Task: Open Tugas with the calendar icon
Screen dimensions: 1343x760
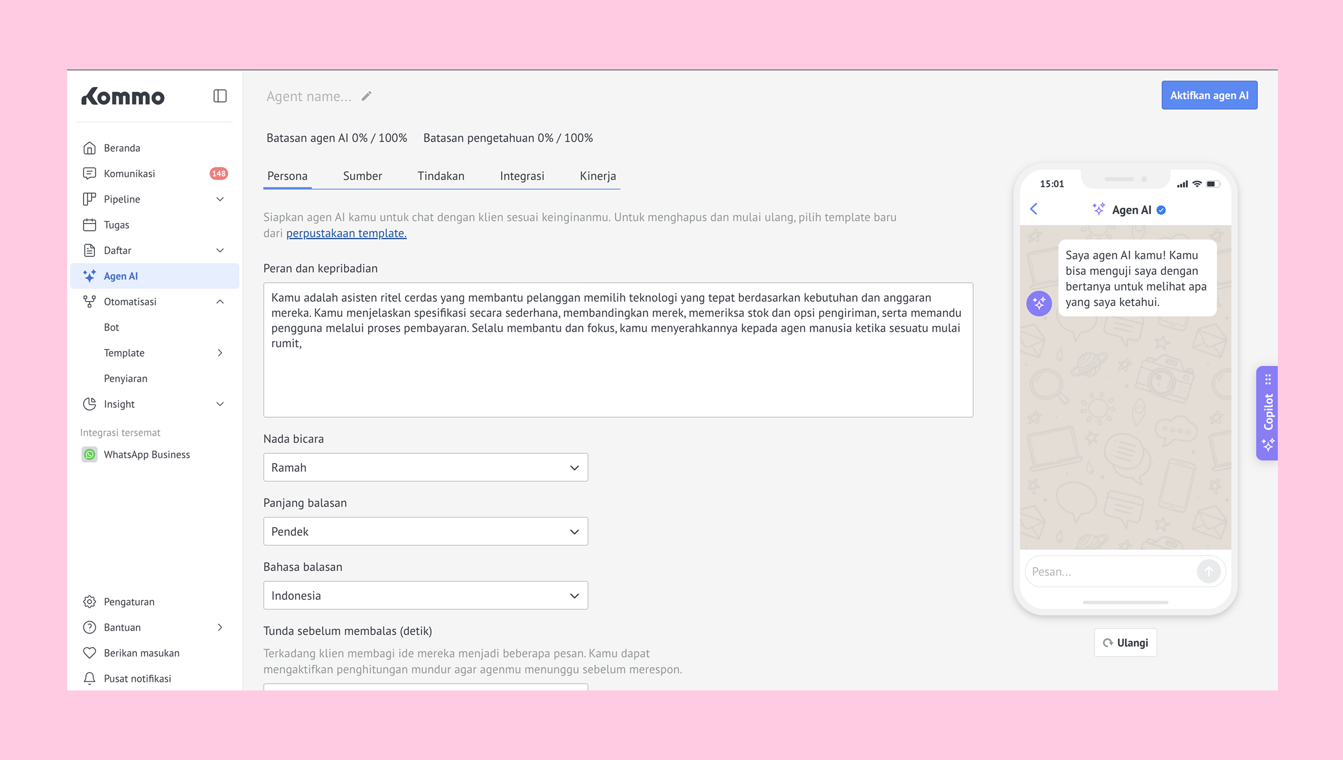Action: point(90,225)
